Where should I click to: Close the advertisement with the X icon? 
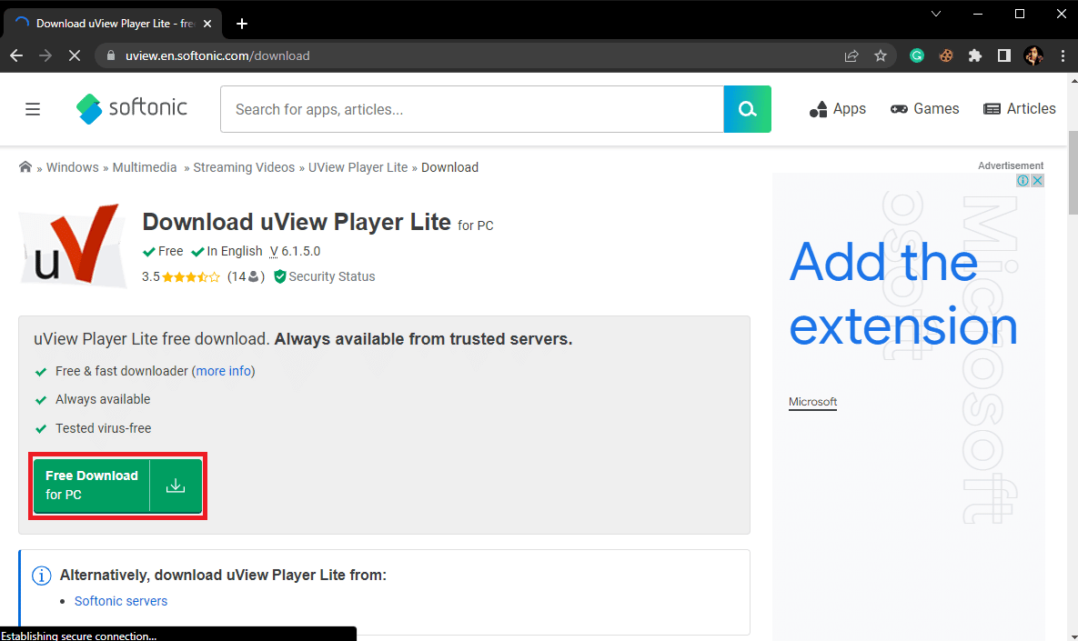1037,181
